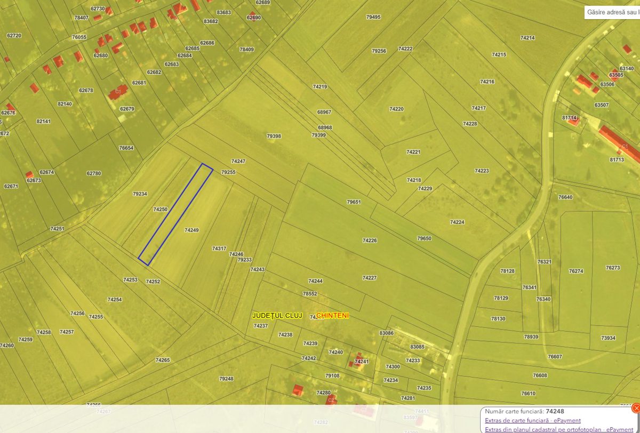640x433 pixels.
Task: Click parcel label 74265
Action: pos(163,360)
